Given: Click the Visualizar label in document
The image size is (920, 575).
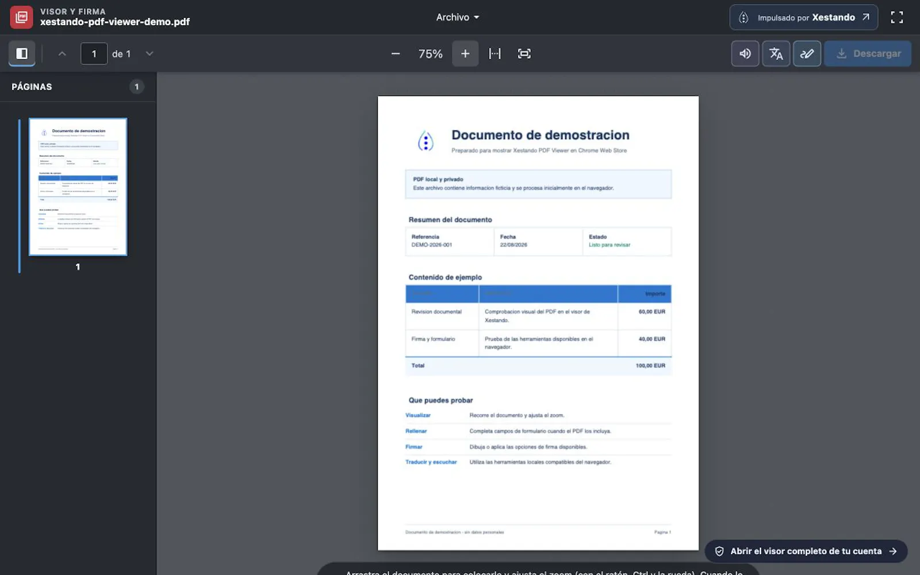Looking at the screenshot, I should point(418,415).
